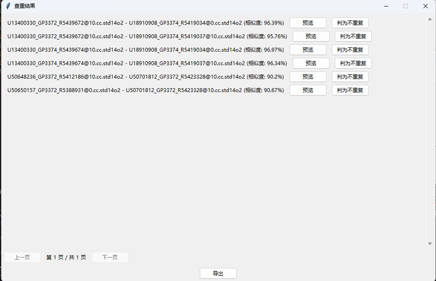The image size is (436, 281).
Task: Click the scrollbar up arrow
Action: point(430,19)
